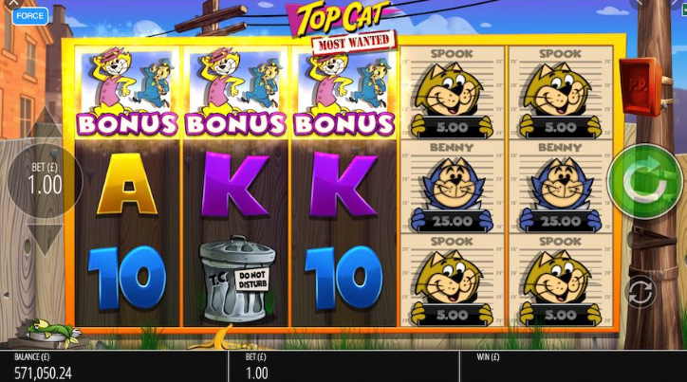The width and height of the screenshot is (687, 382).
Task: Decrease bet with the down arrow
Action: click(45, 240)
